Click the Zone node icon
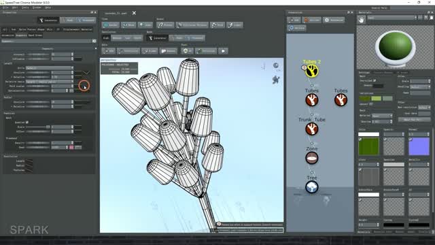Image resolution: width=435 pixels, height=245 pixels. 311,158
